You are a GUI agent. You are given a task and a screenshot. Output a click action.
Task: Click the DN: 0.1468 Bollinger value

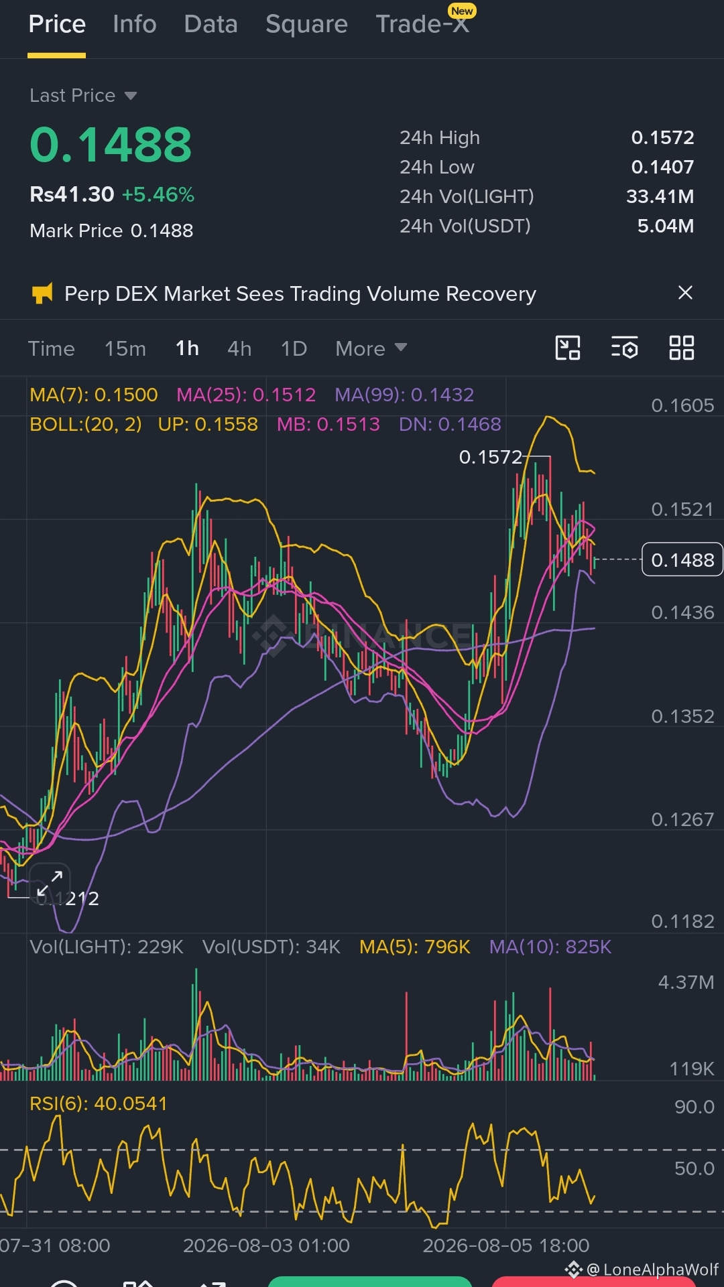coord(450,424)
